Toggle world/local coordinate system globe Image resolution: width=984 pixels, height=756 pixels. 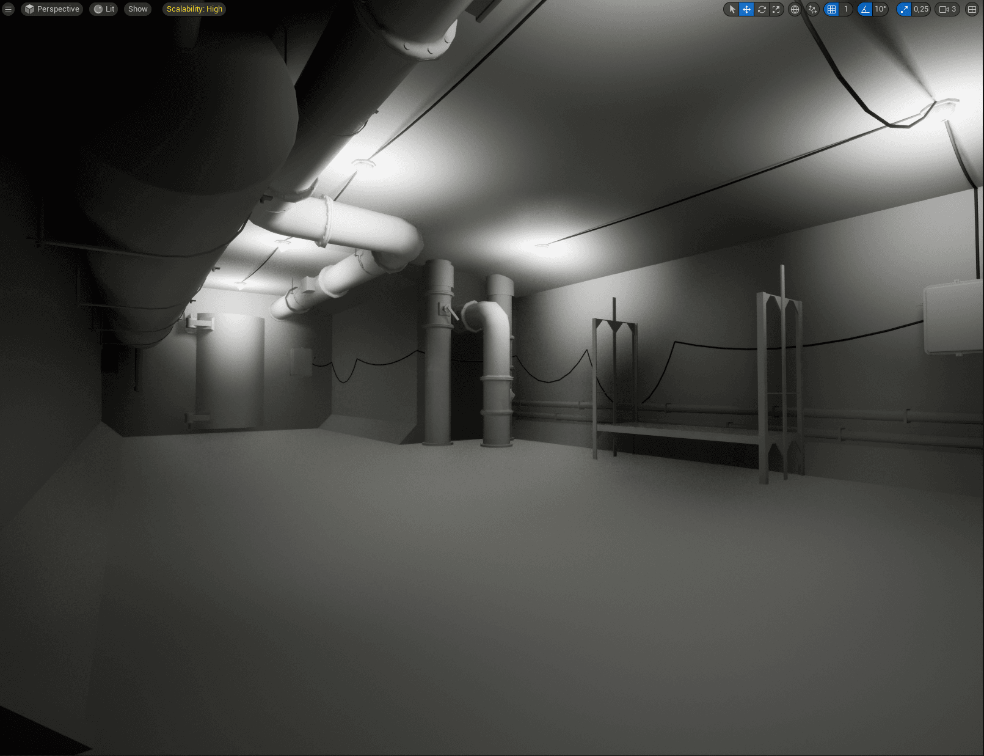click(x=795, y=9)
